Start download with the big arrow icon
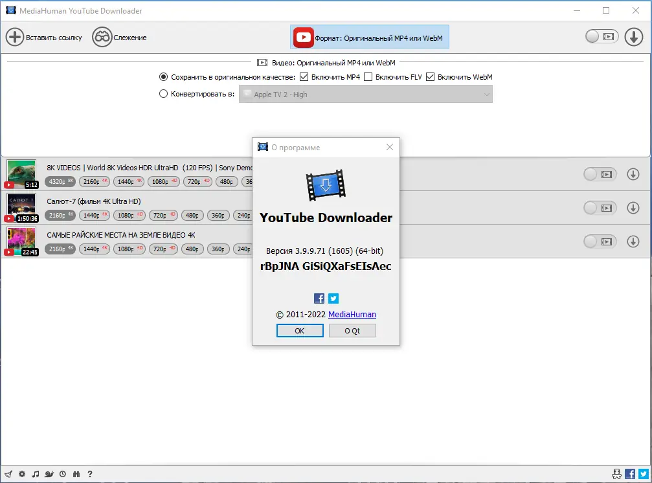Viewport: 652px width, 483px height. pyautogui.click(x=634, y=37)
